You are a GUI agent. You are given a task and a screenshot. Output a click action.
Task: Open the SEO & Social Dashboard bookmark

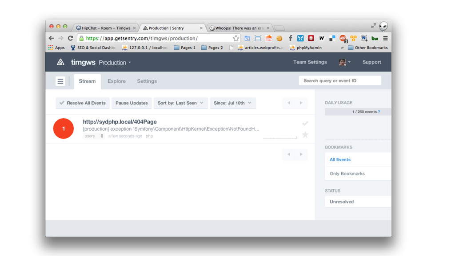(x=93, y=48)
